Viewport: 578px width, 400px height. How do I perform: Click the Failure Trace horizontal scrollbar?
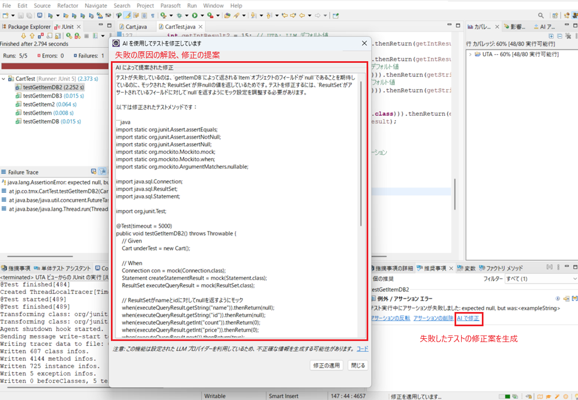[x=40, y=256]
